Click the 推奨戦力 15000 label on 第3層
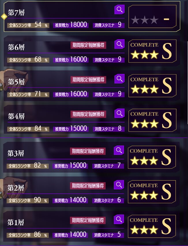 (70, 166)
